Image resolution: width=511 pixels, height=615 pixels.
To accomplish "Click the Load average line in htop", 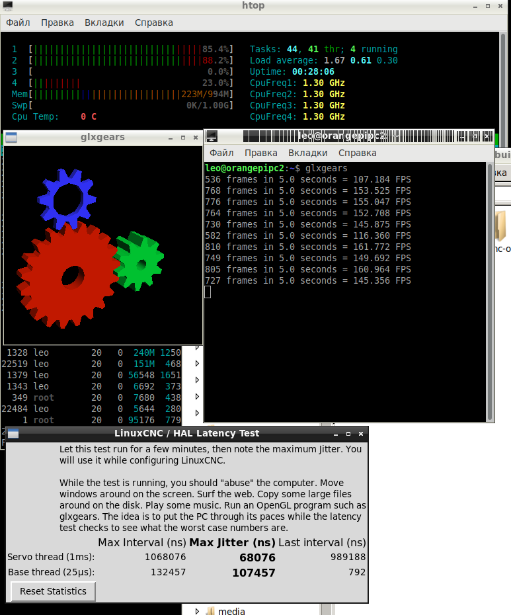I will click(323, 60).
